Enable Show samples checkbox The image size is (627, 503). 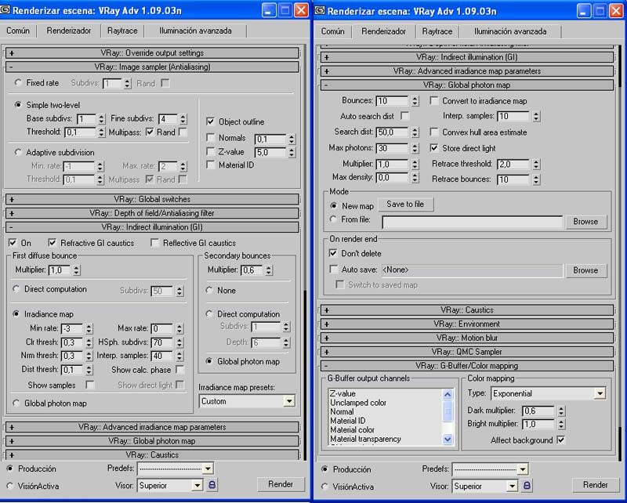click(x=90, y=385)
